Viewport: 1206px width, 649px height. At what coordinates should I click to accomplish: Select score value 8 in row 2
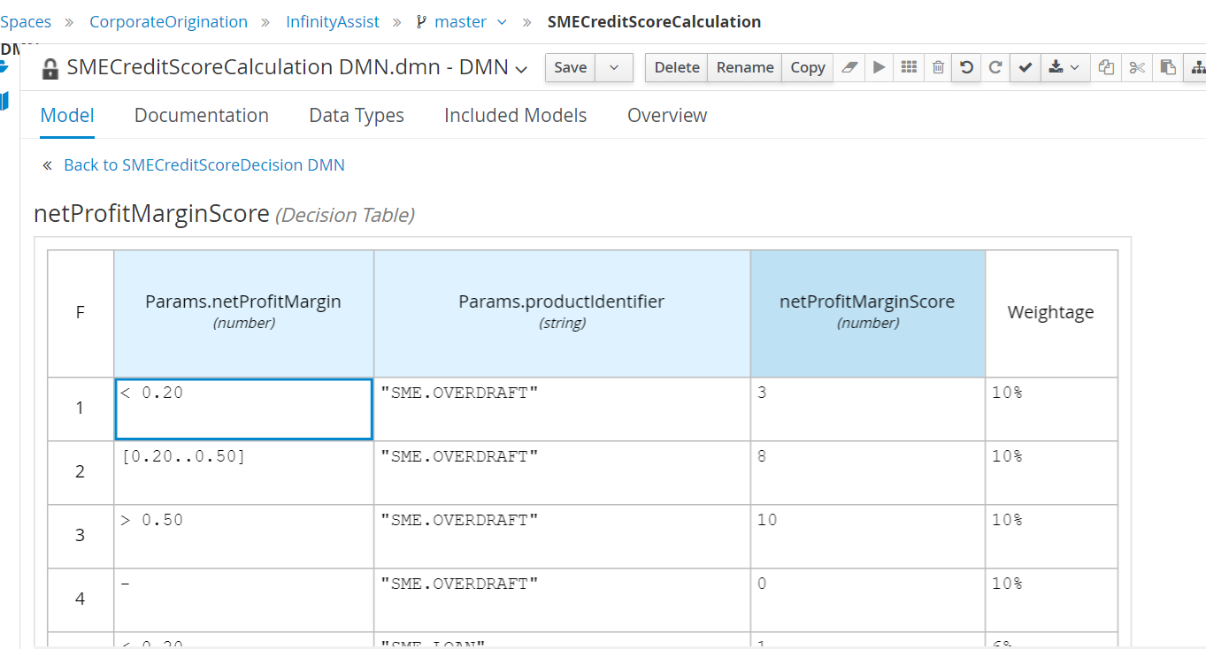point(867,473)
